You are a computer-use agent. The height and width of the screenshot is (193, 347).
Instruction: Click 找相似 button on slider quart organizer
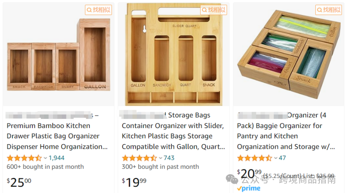click(x=214, y=10)
